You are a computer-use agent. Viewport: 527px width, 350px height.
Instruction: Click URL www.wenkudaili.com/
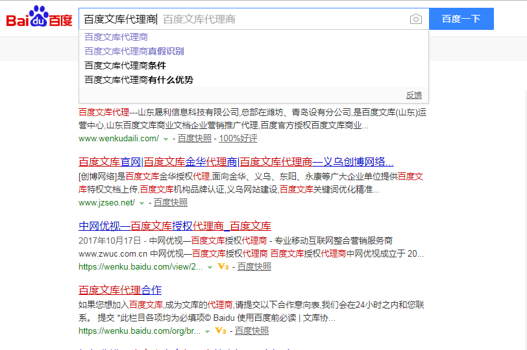click(x=119, y=138)
